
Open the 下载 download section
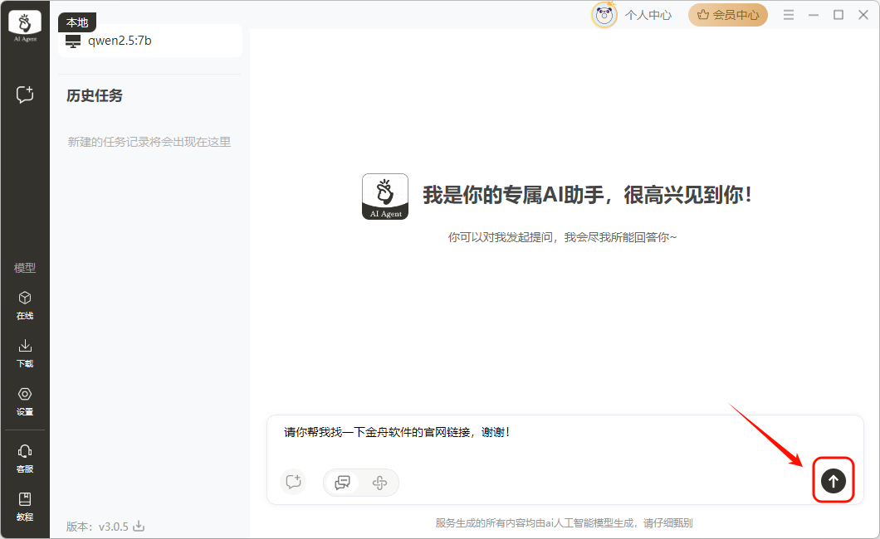pos(25,352)
